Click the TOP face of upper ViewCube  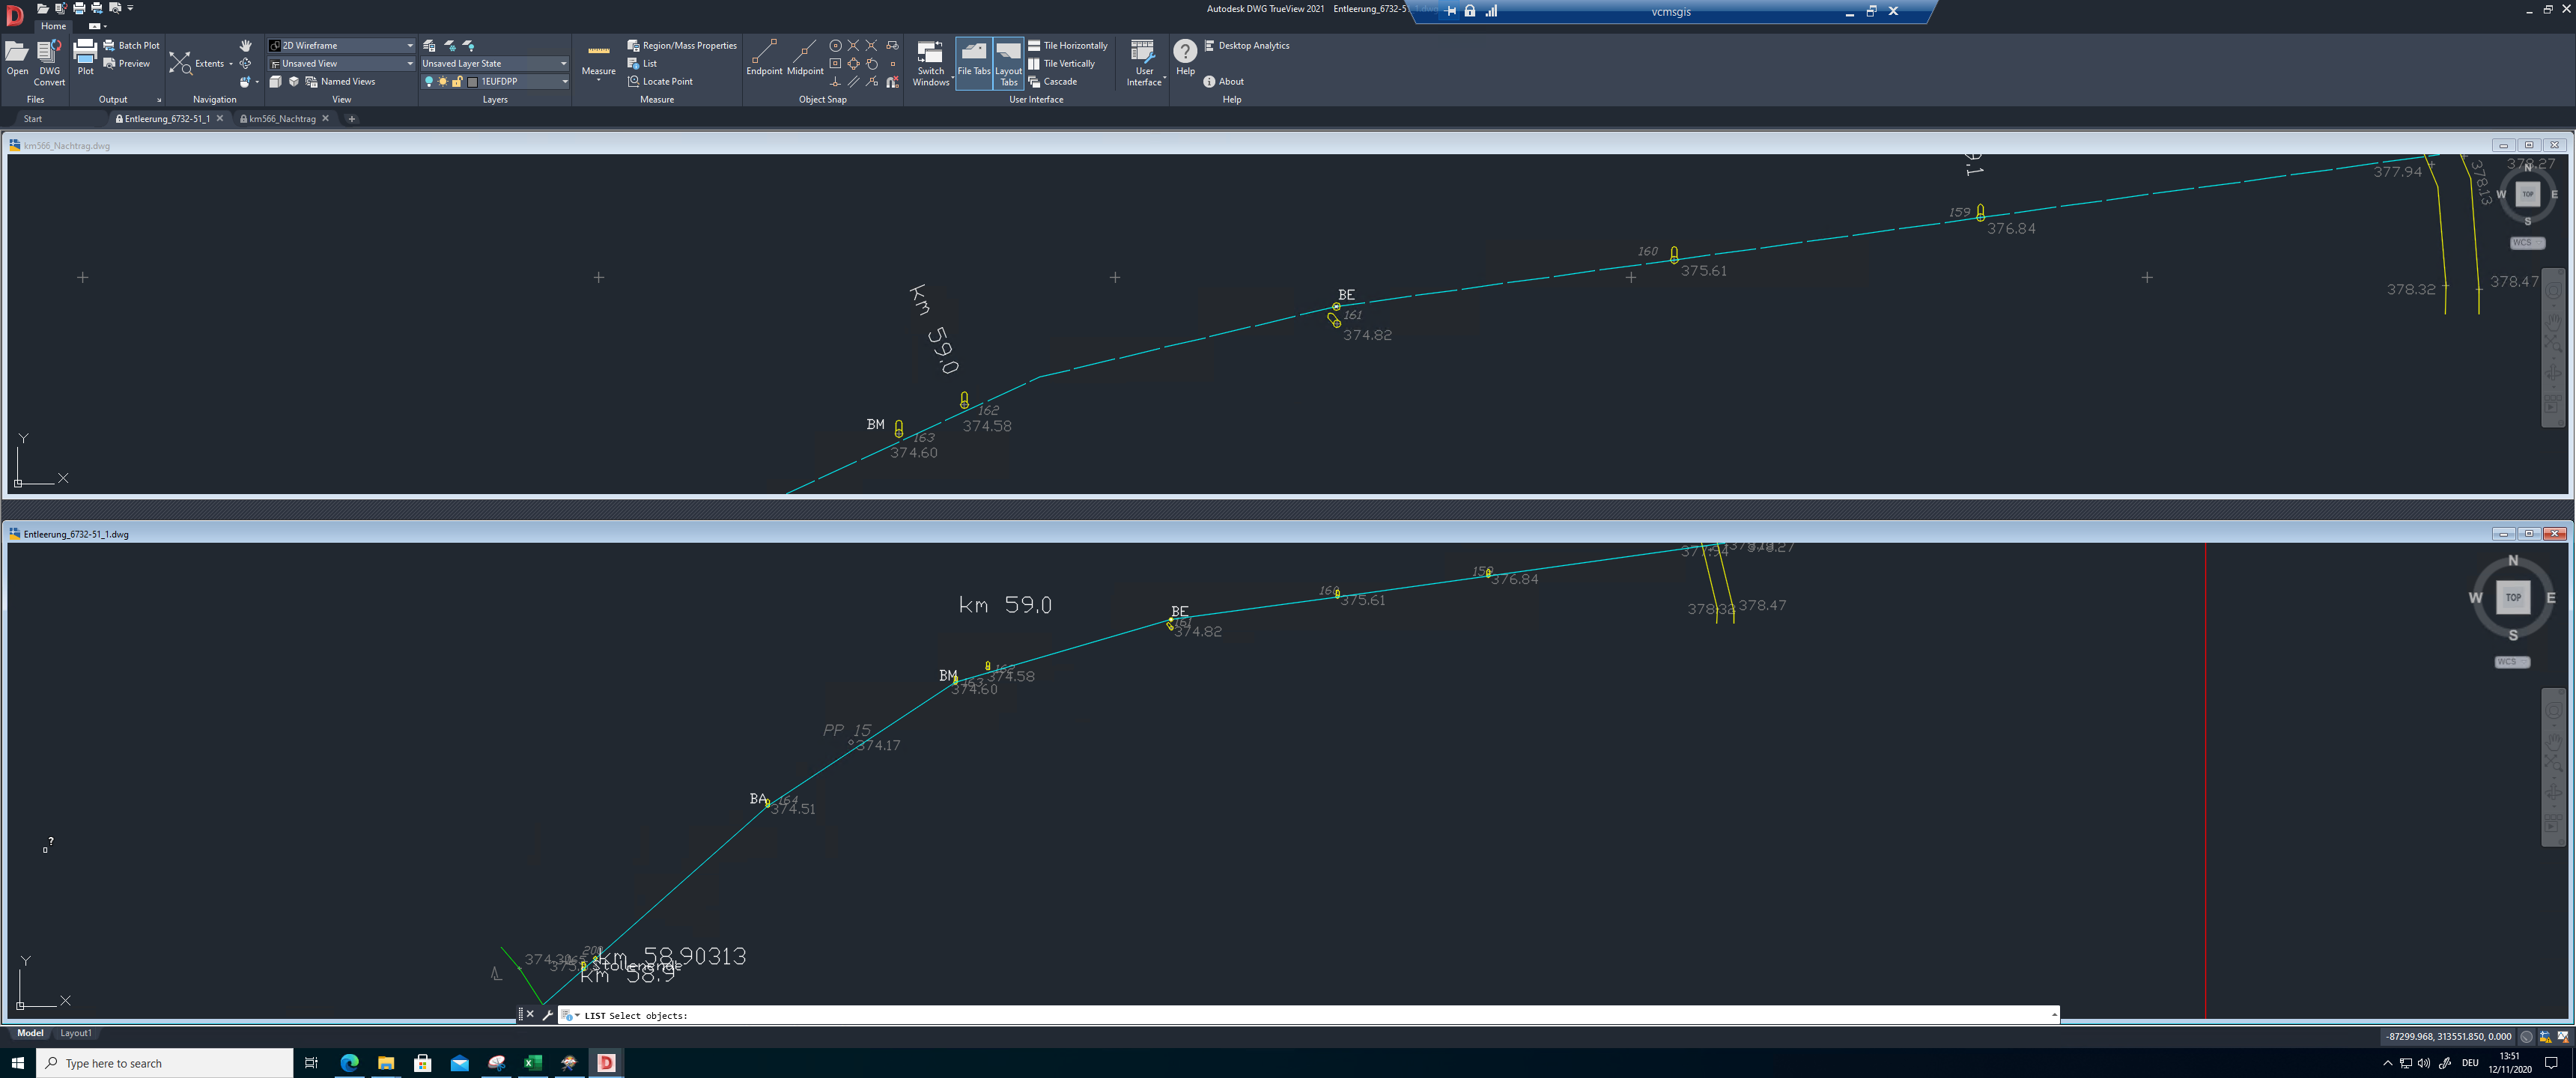click(2527, 194)
